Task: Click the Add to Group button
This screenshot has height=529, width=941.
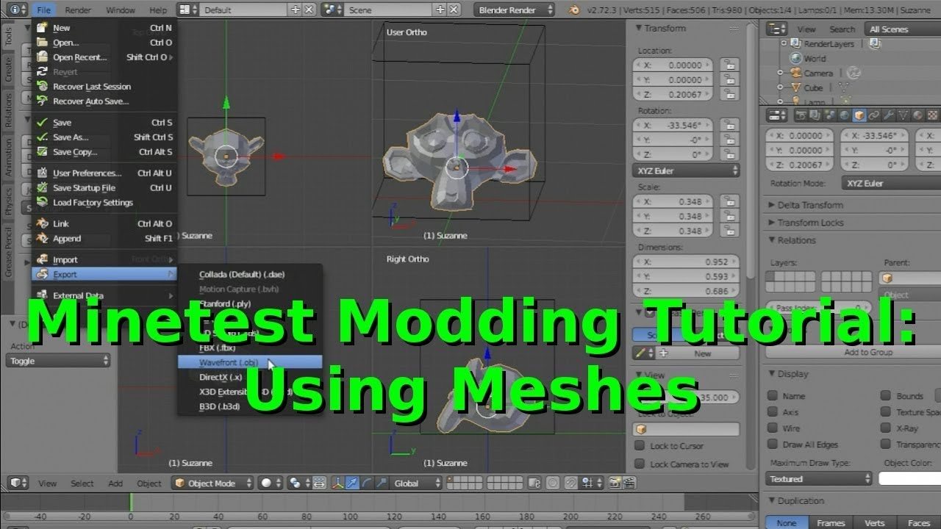Action: (x=867, y=352)
